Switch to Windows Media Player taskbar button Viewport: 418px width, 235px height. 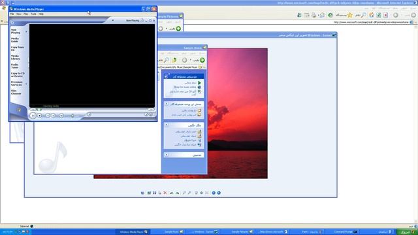point(133,232)
